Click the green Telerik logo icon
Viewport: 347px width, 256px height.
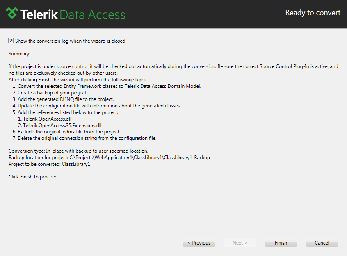tap(12, 13)
